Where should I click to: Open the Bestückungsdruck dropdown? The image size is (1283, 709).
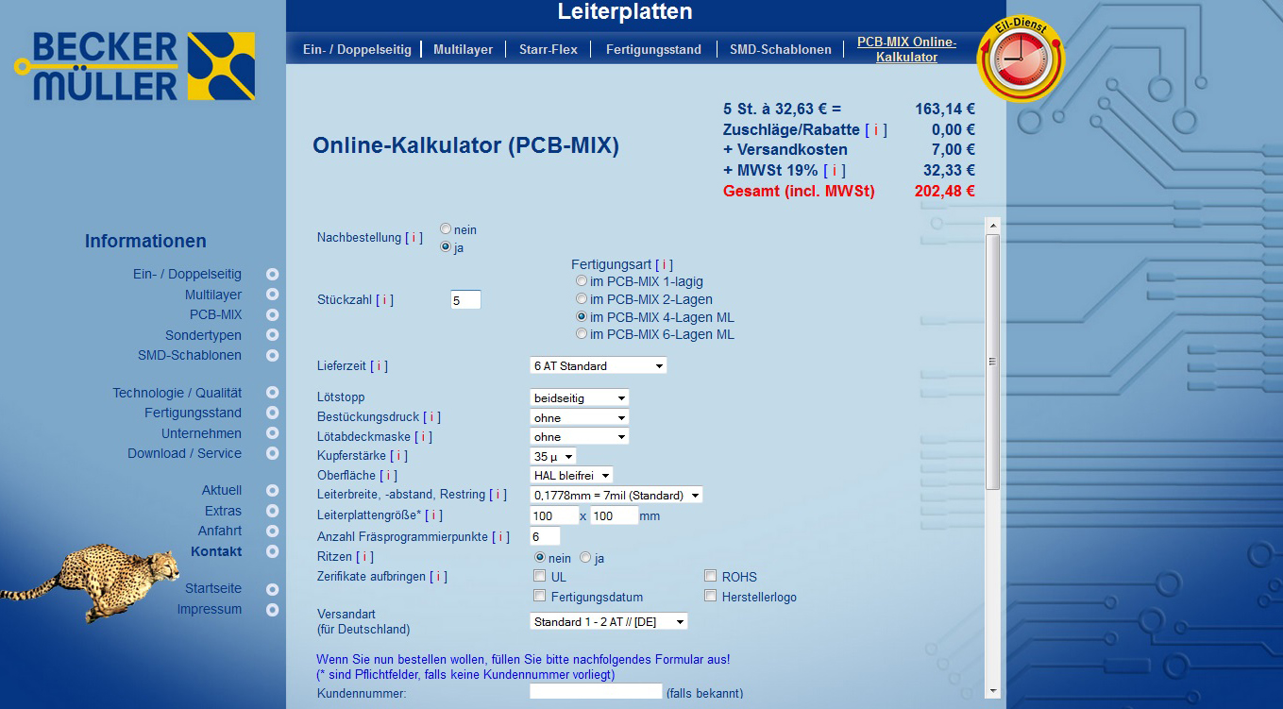(x=579, y=417)
